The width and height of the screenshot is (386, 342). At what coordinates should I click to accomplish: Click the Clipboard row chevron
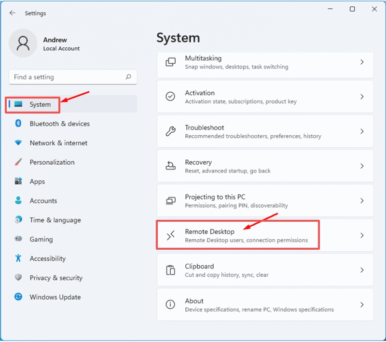click(x=362, y=271)
